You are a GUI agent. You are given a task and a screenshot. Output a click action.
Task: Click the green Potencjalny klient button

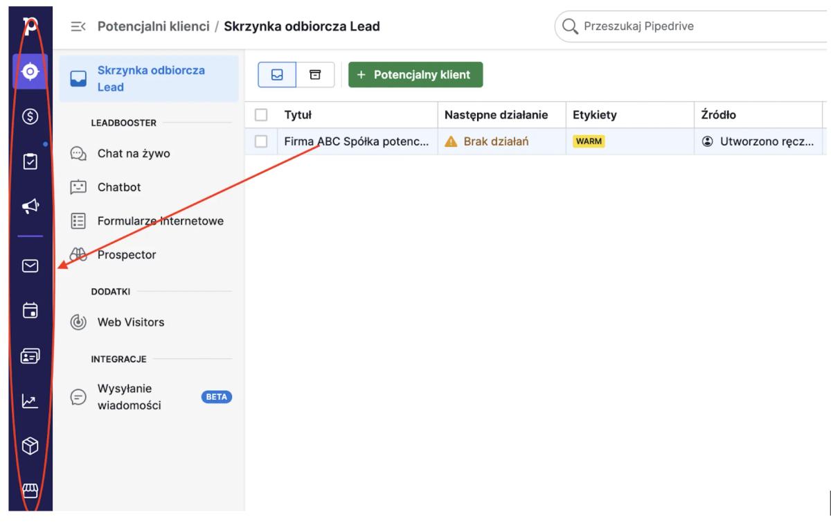point(415,75)
